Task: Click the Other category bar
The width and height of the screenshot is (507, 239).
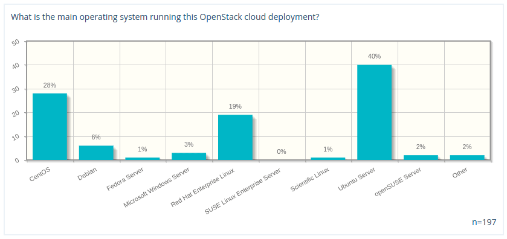Action: tap(467, 158)
